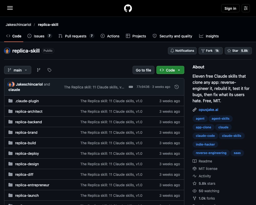Screen dimensions: 256x205
Task: Open appearance settings sliders icon
Action: pos(246,8)
